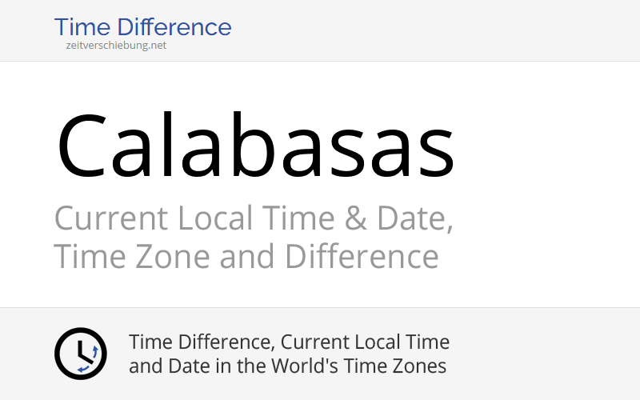This screenshot has height=400, width=640.
Task: Visit the zeitverschiebung.net link under the logo
Action: [117, 46]
